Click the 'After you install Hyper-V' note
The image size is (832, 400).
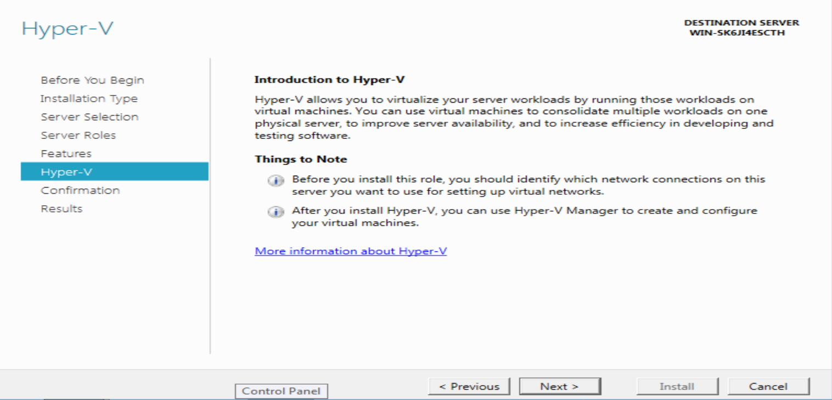coord(525,217)
